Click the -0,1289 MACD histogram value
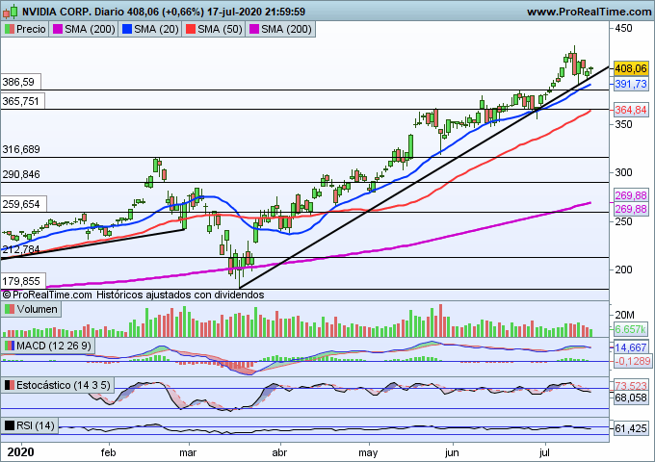The image size is (655, 462). 632,361
